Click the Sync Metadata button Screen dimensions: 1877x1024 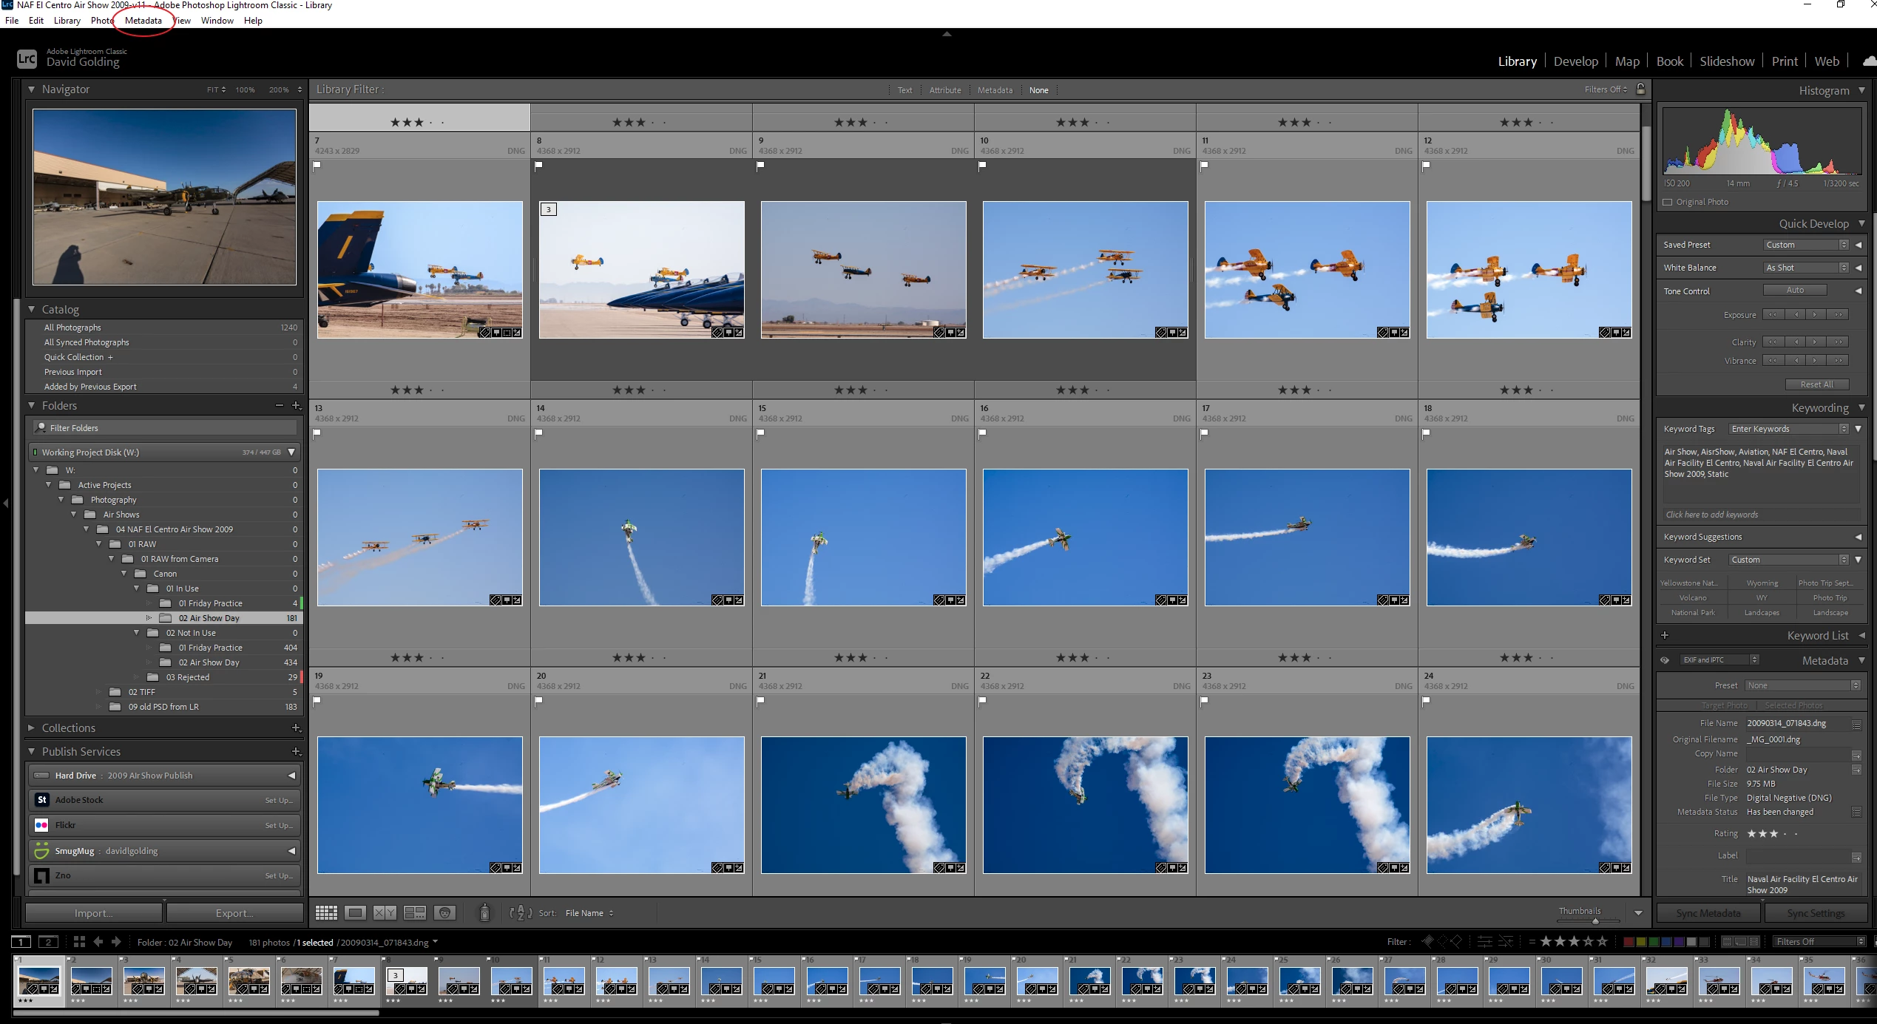click(1708, 913)
